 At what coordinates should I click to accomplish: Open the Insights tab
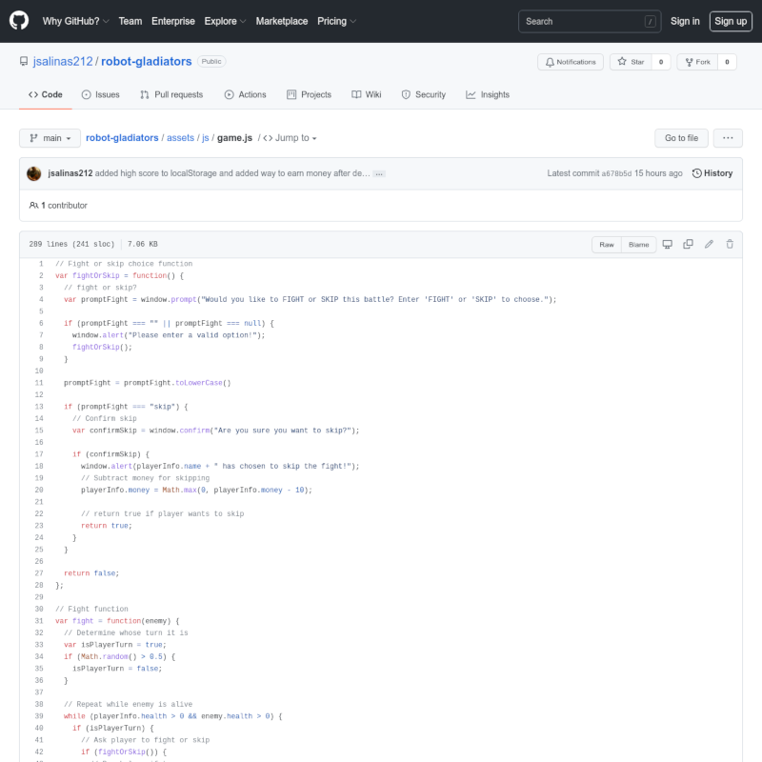coord(488,95)
